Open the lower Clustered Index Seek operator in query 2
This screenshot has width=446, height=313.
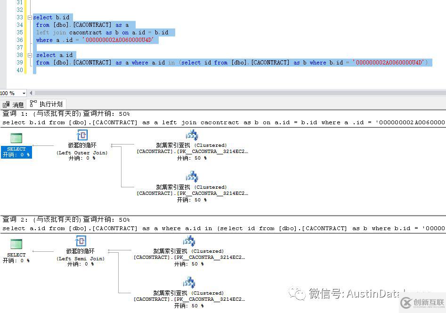pos(189,282)
